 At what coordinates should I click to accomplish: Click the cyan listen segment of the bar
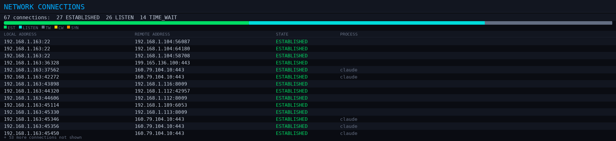point(367,23)
